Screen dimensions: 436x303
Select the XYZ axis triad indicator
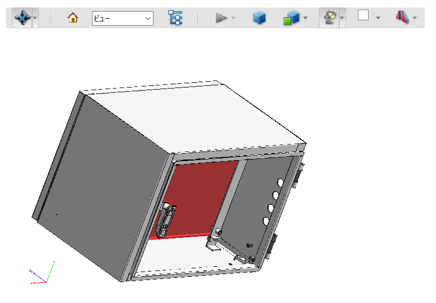pos(42,273)
